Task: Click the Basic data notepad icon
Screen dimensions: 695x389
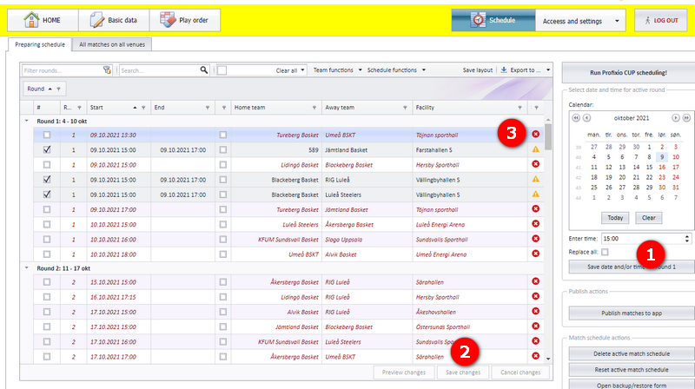Action: tap(96, 20)
